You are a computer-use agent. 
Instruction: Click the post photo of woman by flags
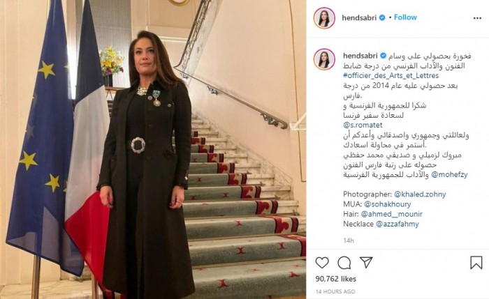coord(153,149)
